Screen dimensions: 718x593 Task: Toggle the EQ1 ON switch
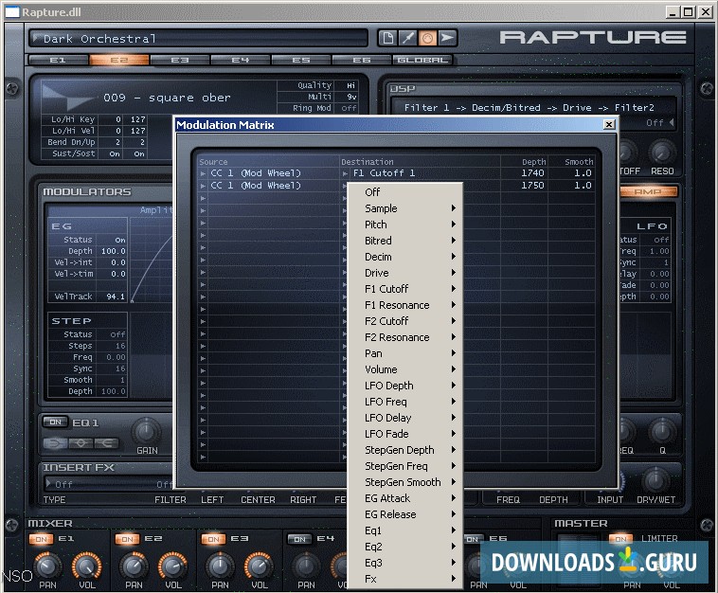click(56, 422)
